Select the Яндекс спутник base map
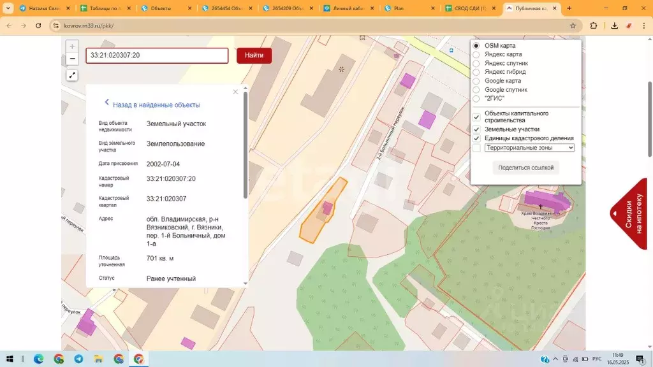Viewport: 653px width, 367px height. (476, 64)
